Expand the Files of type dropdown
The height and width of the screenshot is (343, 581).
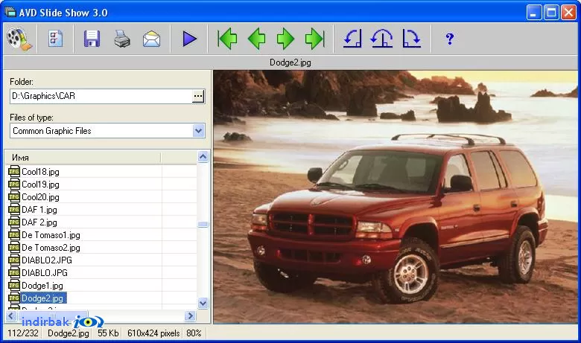click(199, 131)
